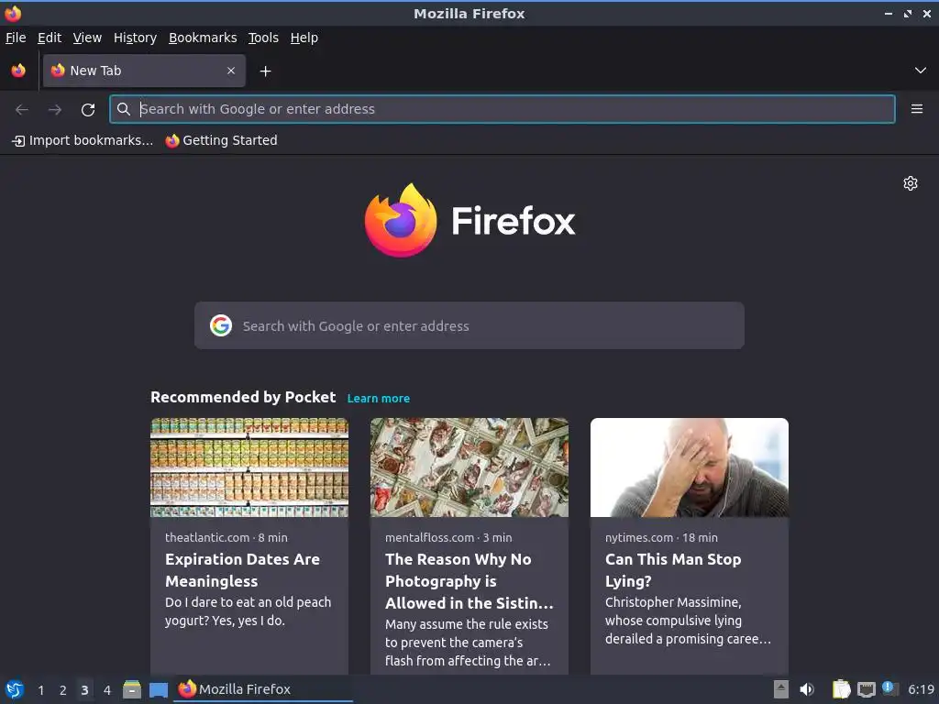Image resolution: width=939 pixels, height=704 pixels.
Task: Open the network tray icon
Action: 866,689
